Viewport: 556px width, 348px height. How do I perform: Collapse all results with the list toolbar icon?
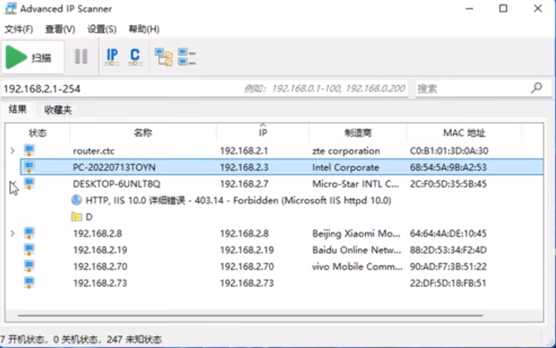tap(187, 57)
